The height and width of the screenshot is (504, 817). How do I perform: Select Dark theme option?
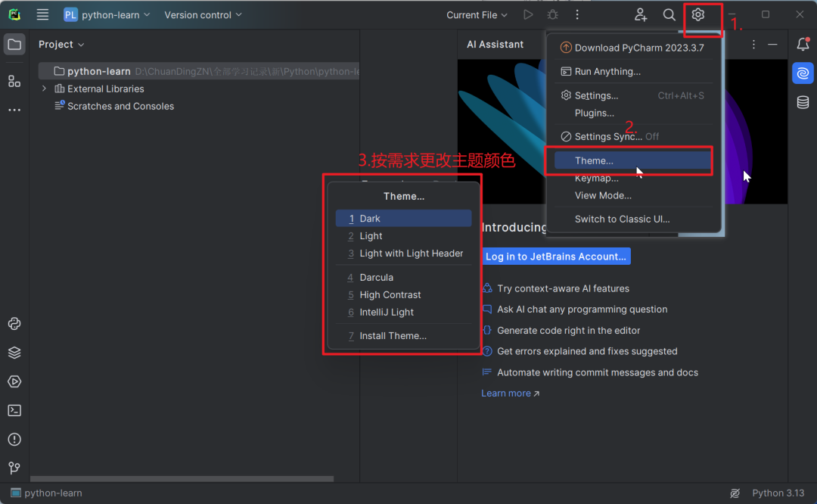point(403,219)
